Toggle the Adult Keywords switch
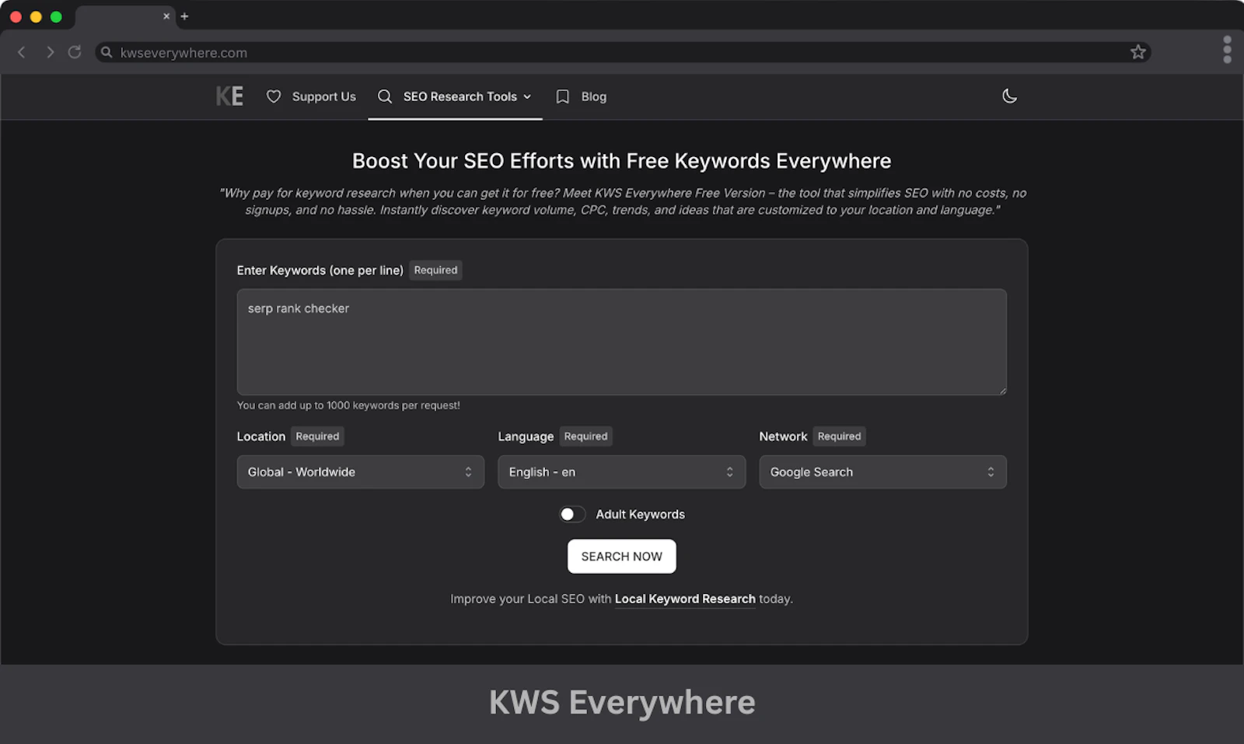1244x744 pixels. coord(572,514)
